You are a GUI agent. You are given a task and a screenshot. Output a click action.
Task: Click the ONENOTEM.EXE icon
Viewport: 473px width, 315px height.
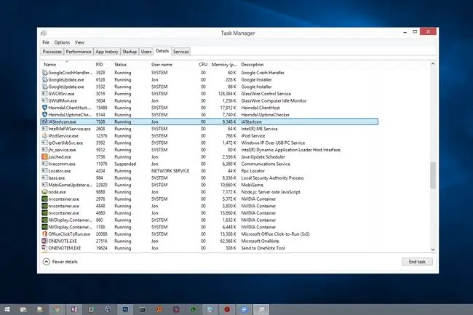44,248
